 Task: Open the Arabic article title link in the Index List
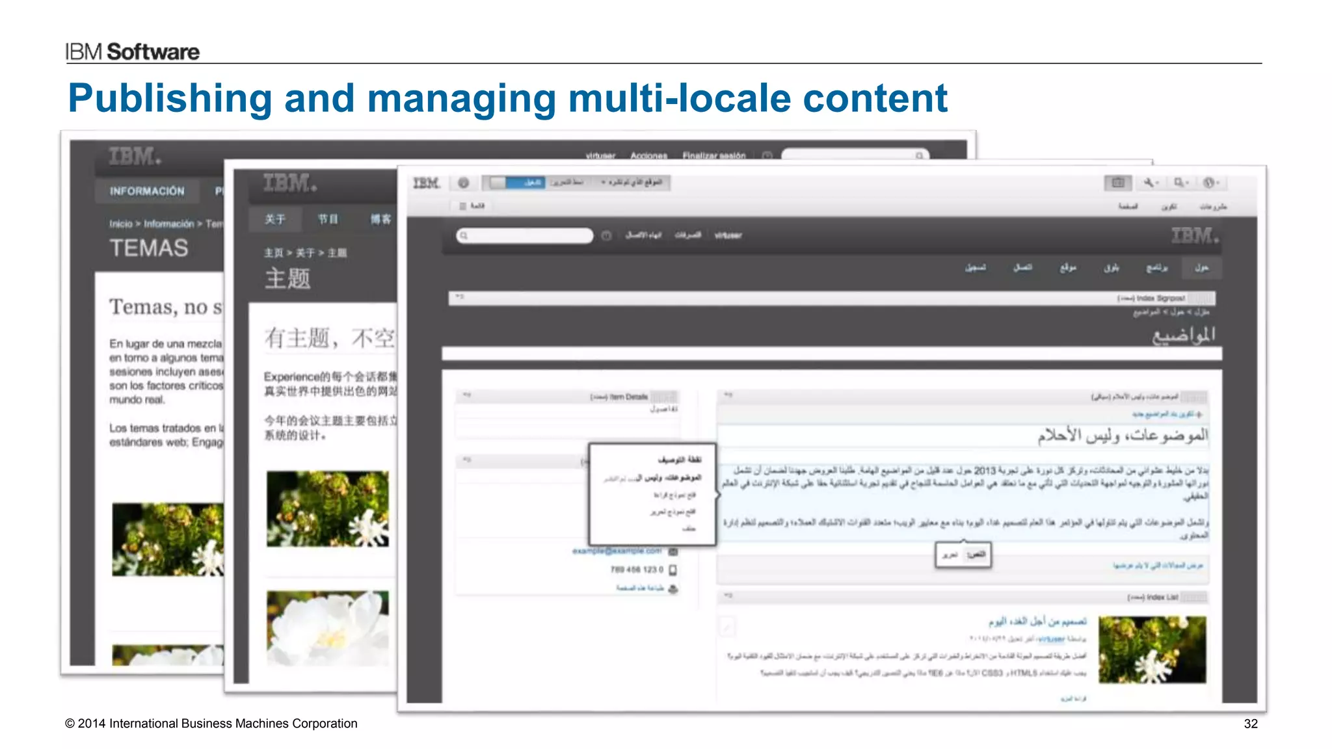coord(1037,622)
